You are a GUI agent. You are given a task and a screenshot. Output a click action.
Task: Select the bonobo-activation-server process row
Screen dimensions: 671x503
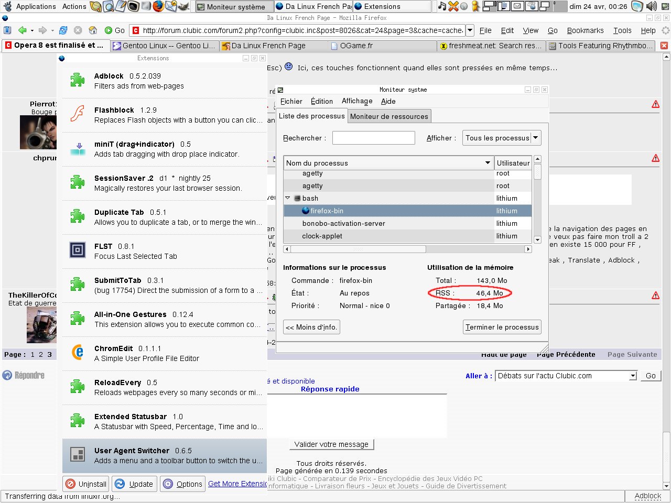tap(407, 223)
